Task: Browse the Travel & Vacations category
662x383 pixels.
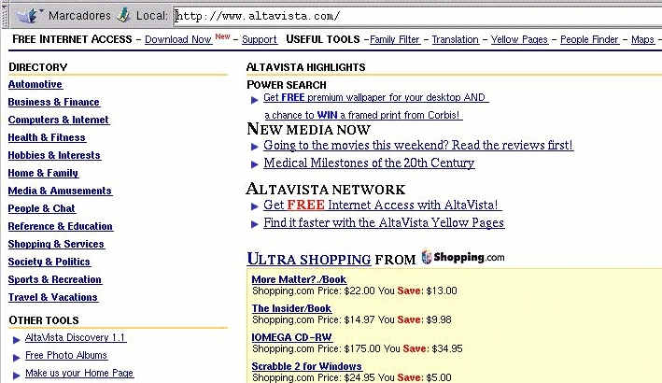Action: click(x=53, y=297)
